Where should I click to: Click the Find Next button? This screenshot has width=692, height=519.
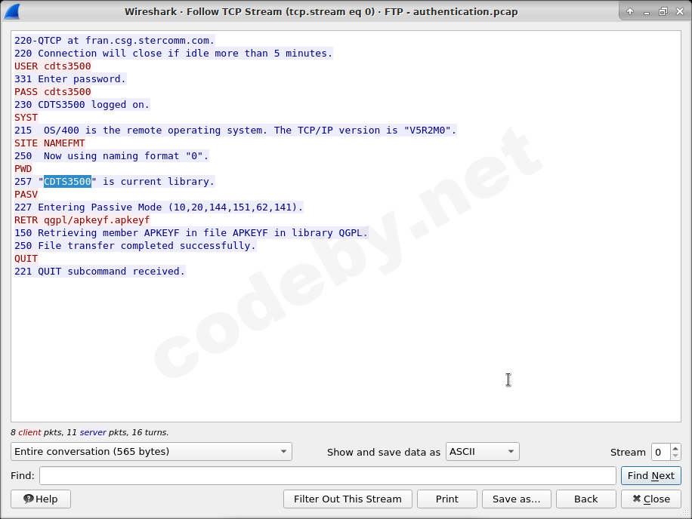click(x=650, y=475)
